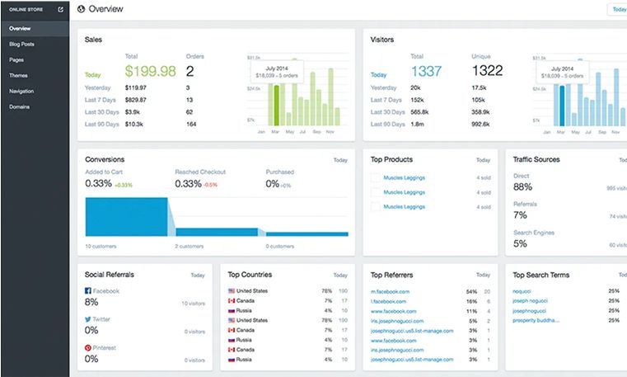Open joseph noguoci search term link

point(531,300)
